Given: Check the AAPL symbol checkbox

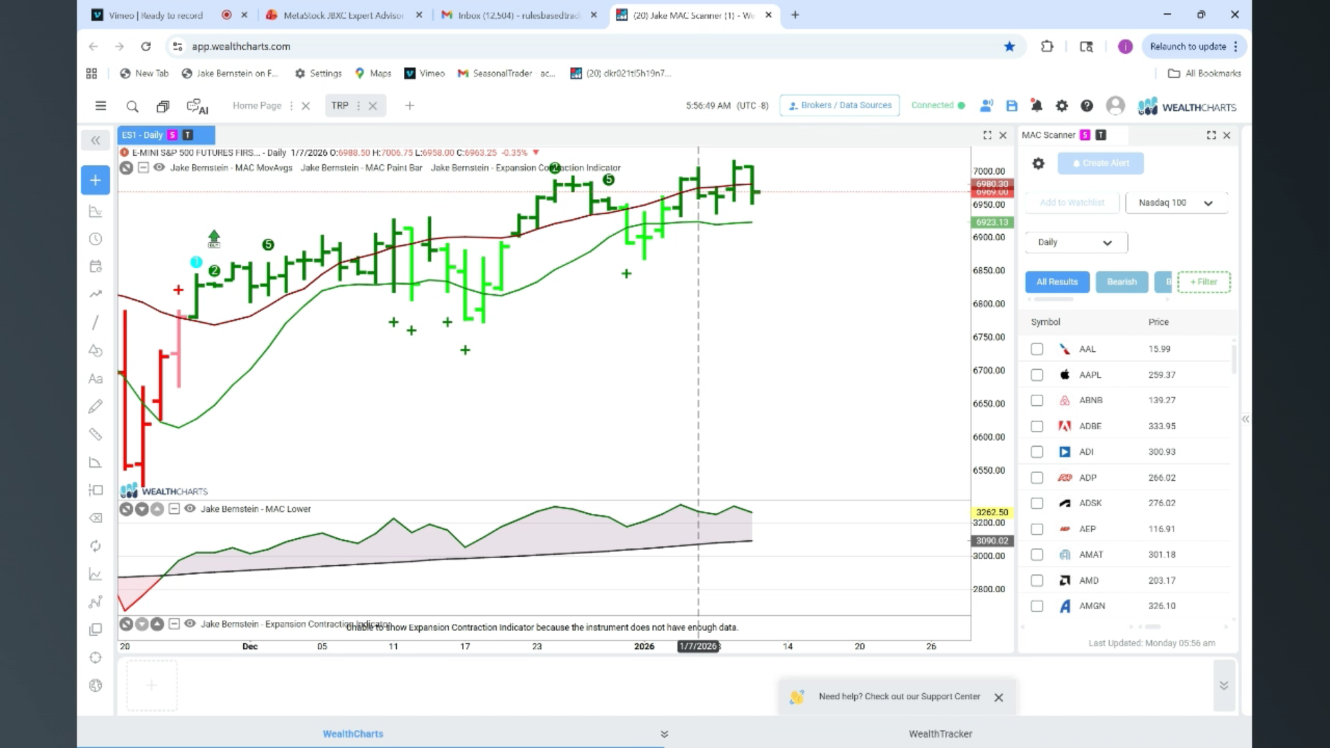Looking at the screenshot, I should tap(1036, 375).
